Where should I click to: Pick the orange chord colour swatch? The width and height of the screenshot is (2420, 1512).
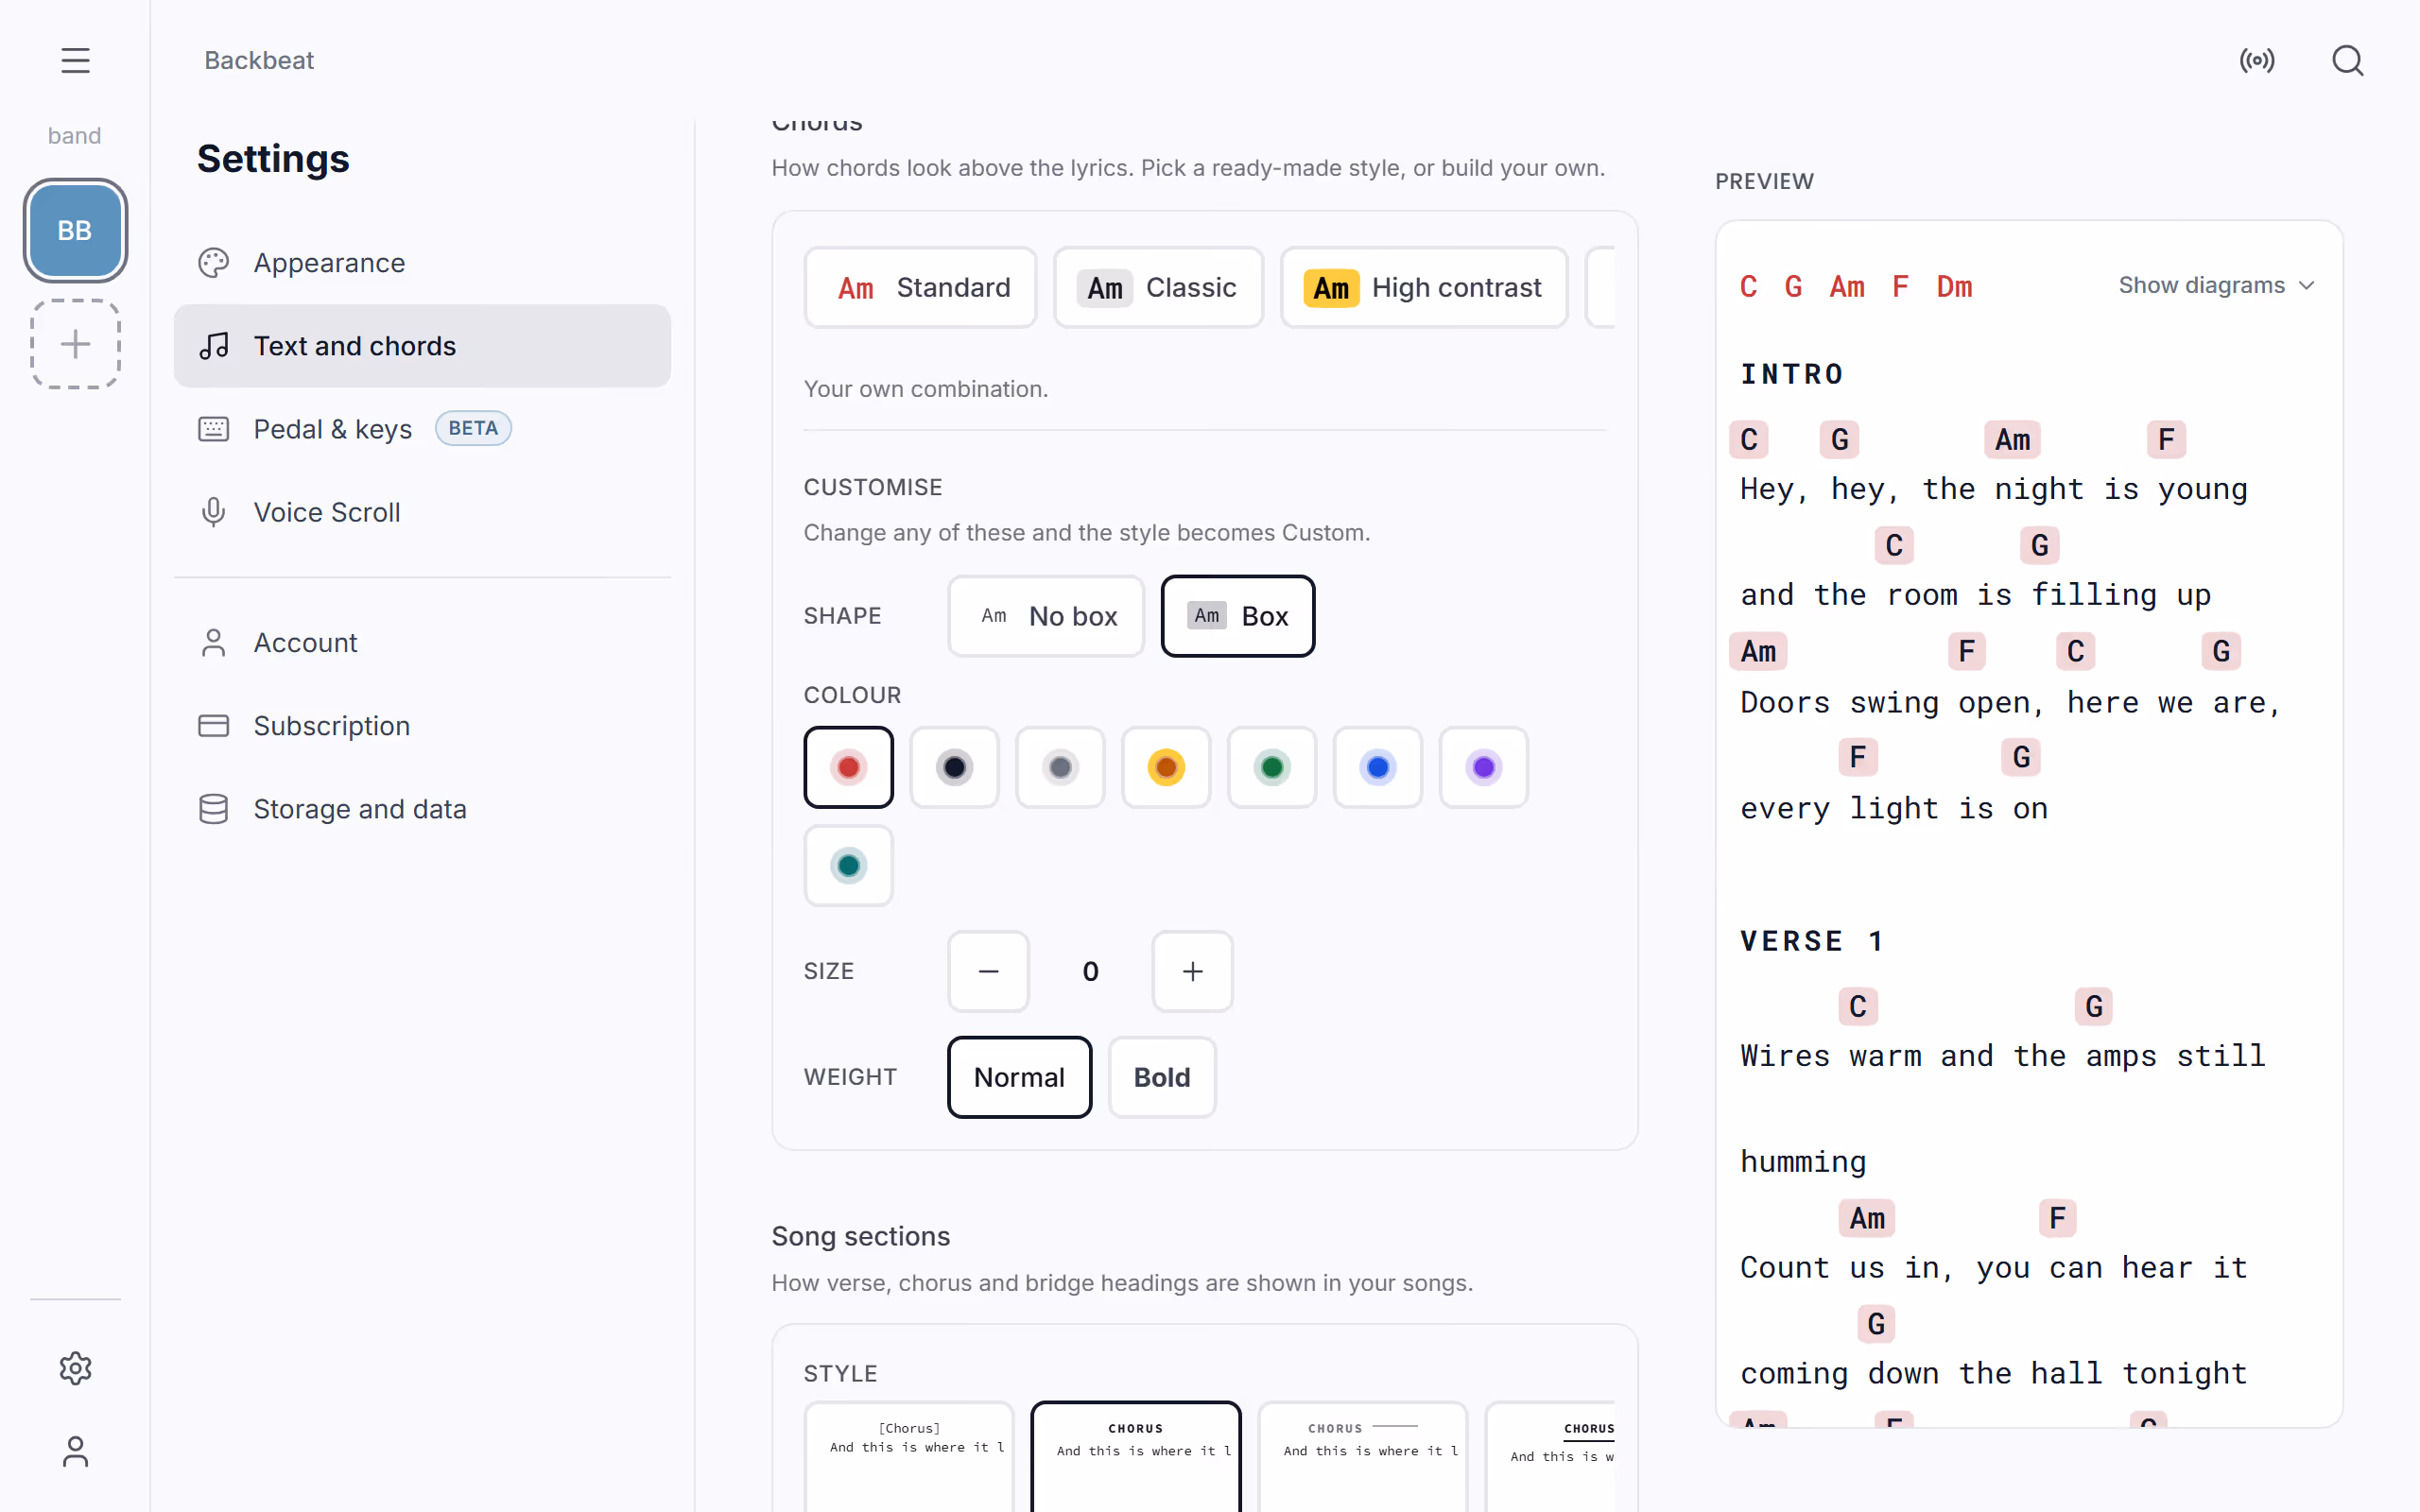[1166, 767]
